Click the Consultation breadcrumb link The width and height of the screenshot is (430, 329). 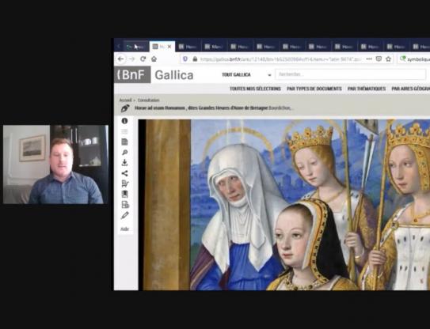tap(148, 100)
